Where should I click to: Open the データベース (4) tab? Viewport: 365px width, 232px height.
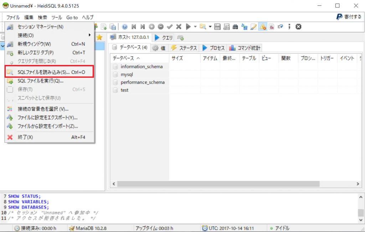[x=130, y=47]
